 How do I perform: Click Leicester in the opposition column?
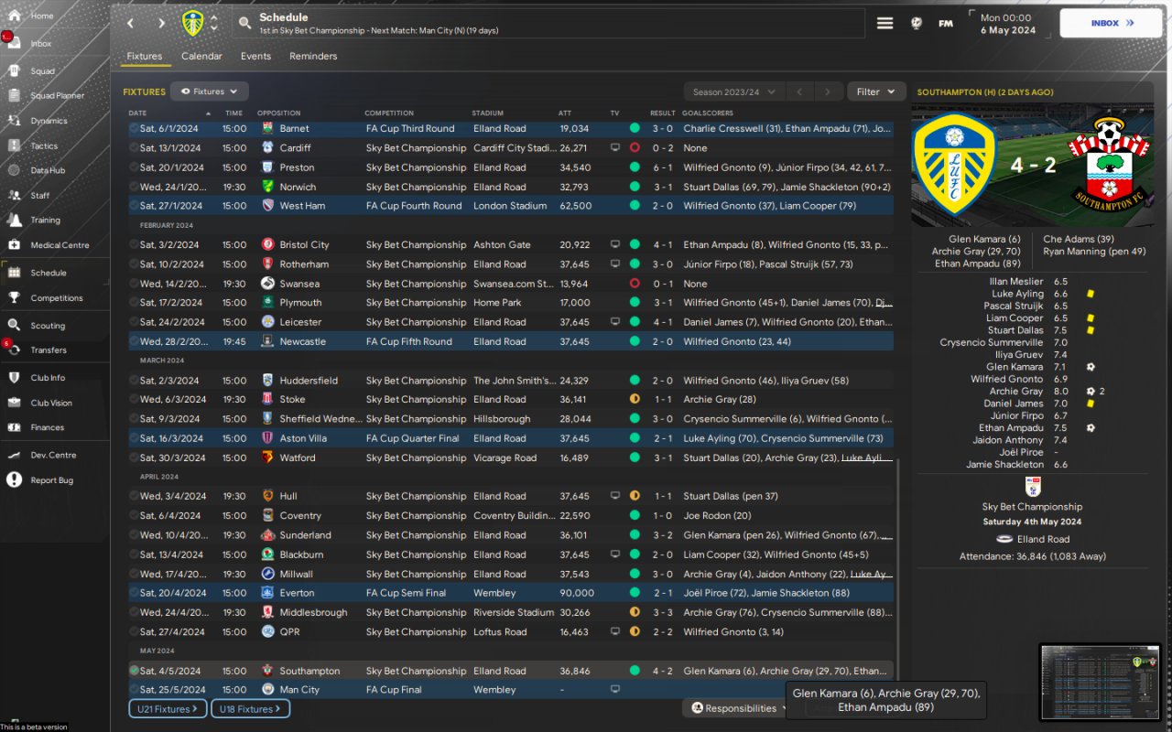pos(300,322)
